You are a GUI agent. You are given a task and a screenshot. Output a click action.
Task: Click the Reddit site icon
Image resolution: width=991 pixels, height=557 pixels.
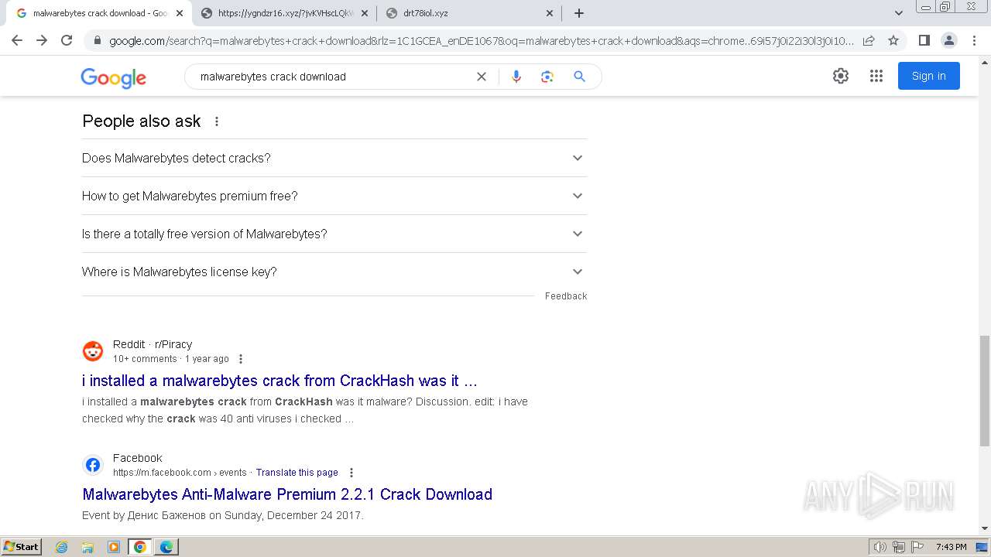coord(93,351)
